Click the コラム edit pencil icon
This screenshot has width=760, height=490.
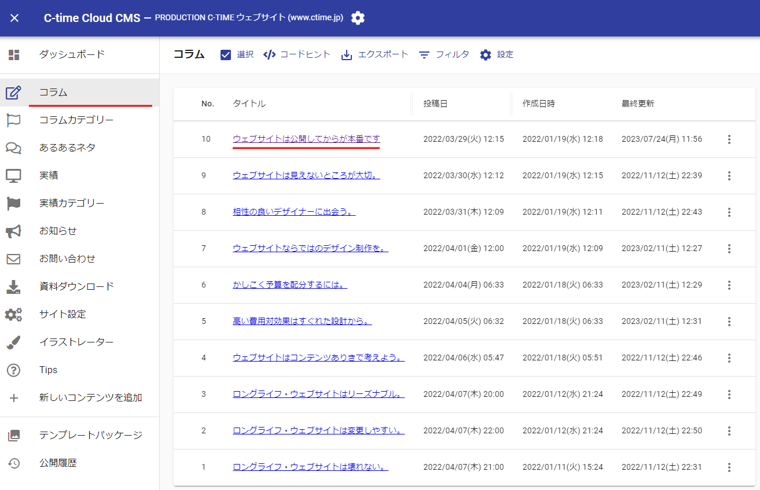pyautogui.click(x=14, y=93)
